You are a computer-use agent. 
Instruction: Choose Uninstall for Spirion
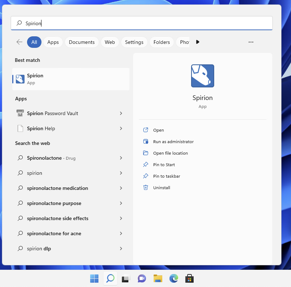click(162, 187)
